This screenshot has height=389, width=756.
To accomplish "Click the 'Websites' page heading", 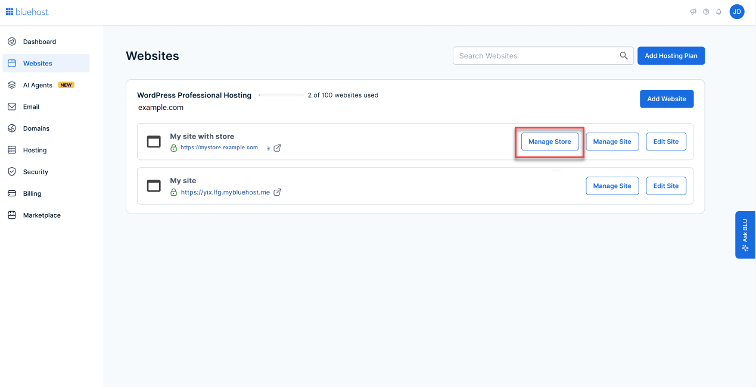I will pyautogui.click(x=153, y=56).
